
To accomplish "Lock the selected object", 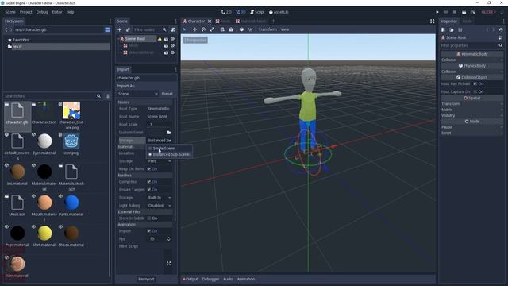I will [231, 29].
